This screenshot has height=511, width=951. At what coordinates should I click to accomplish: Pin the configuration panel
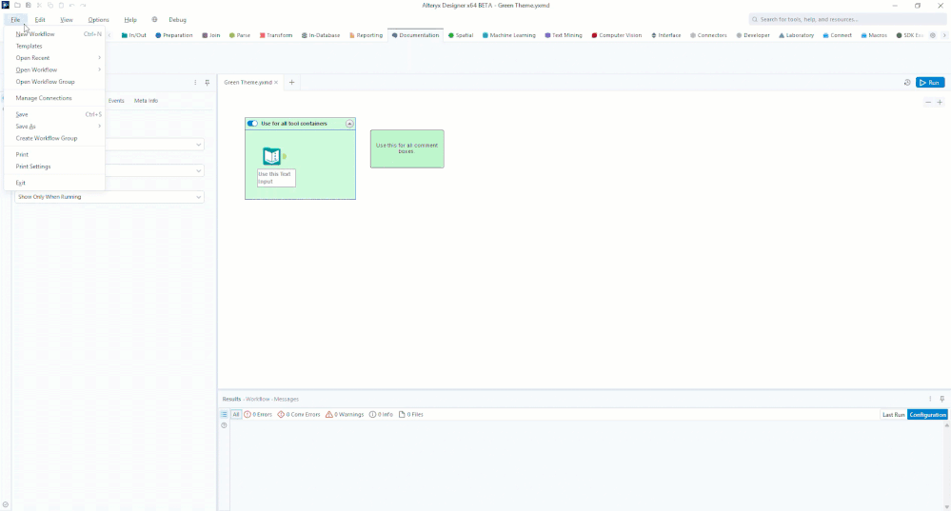(207, 83)
